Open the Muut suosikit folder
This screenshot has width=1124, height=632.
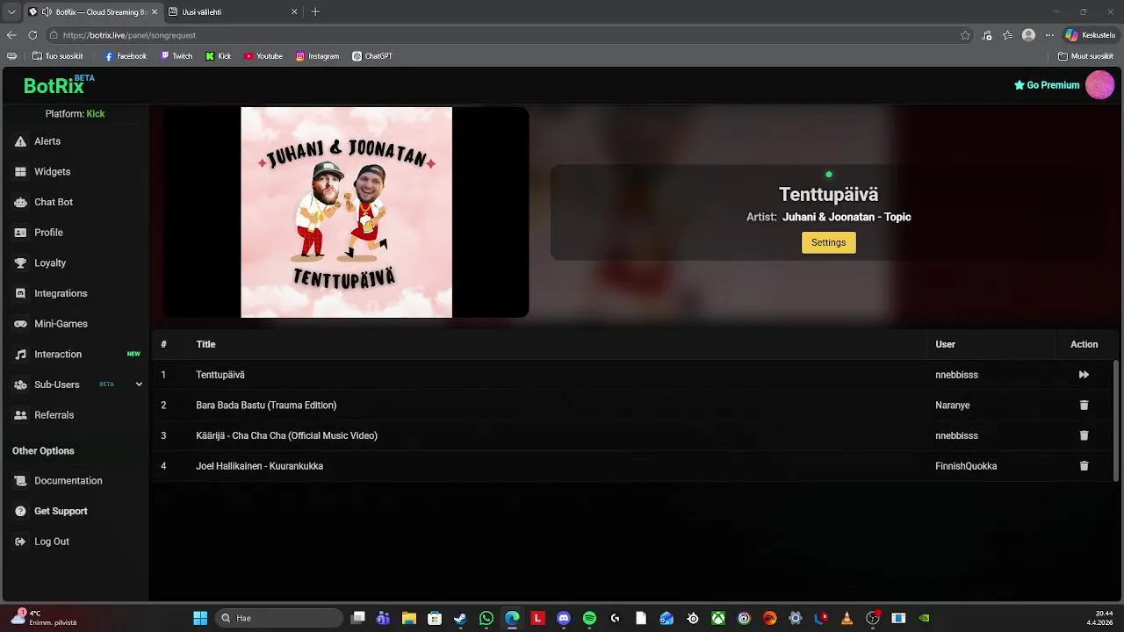click(x=1085, y=56)
